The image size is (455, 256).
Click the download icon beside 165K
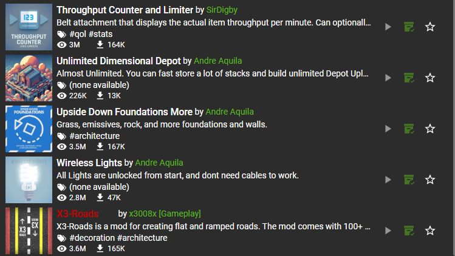pyautogui.click(x=100, y=249)
